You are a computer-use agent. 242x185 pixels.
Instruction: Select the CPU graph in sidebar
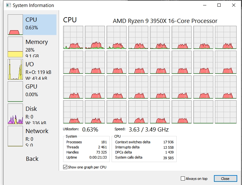(x=16, y=25)
